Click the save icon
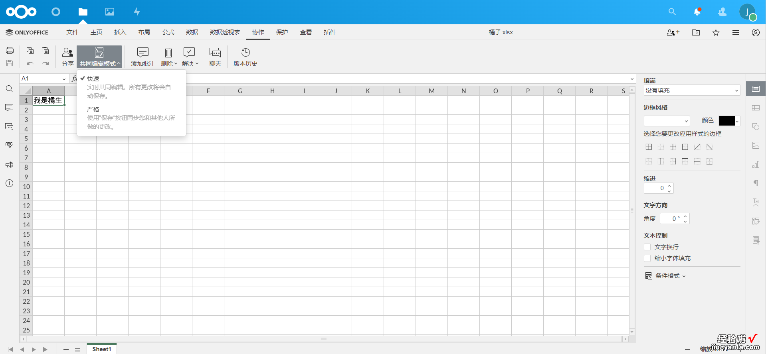 [10, 63]
